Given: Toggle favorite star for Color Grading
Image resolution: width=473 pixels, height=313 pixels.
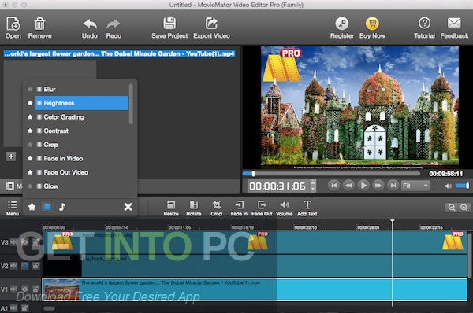Looking at the screenshot, I should click(x=30, y=116).
